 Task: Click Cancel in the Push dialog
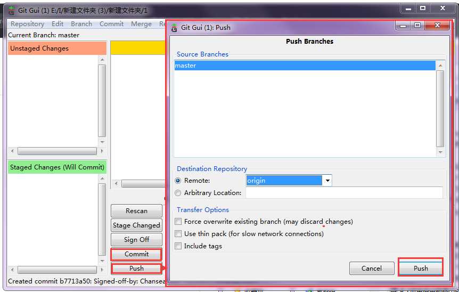(x=372, y=268)
